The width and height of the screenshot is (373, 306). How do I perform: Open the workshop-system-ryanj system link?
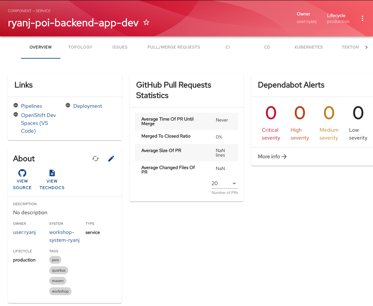coord(64,236)
